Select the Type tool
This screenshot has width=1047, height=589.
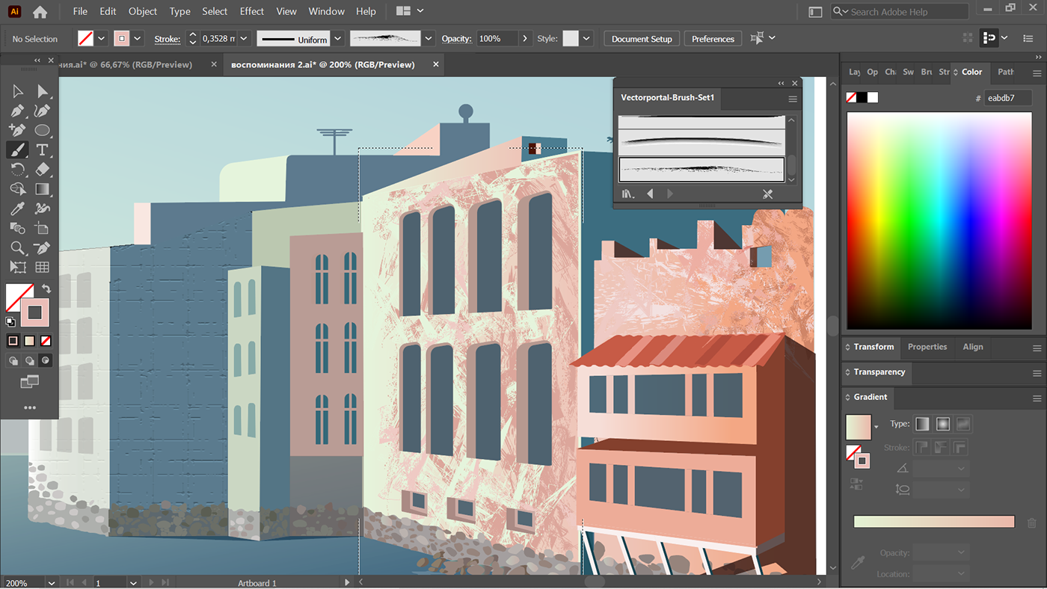42,150
